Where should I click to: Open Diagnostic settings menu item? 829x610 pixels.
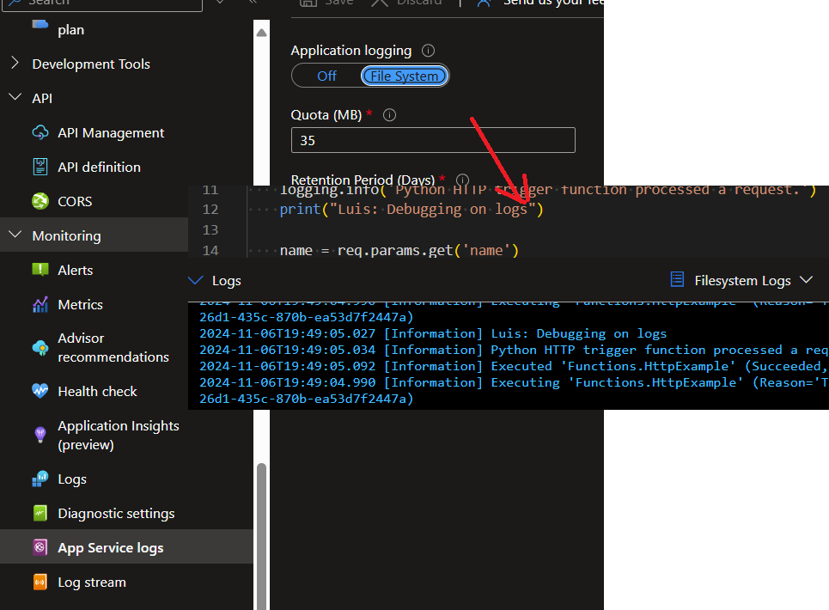(x=116, y=513)
